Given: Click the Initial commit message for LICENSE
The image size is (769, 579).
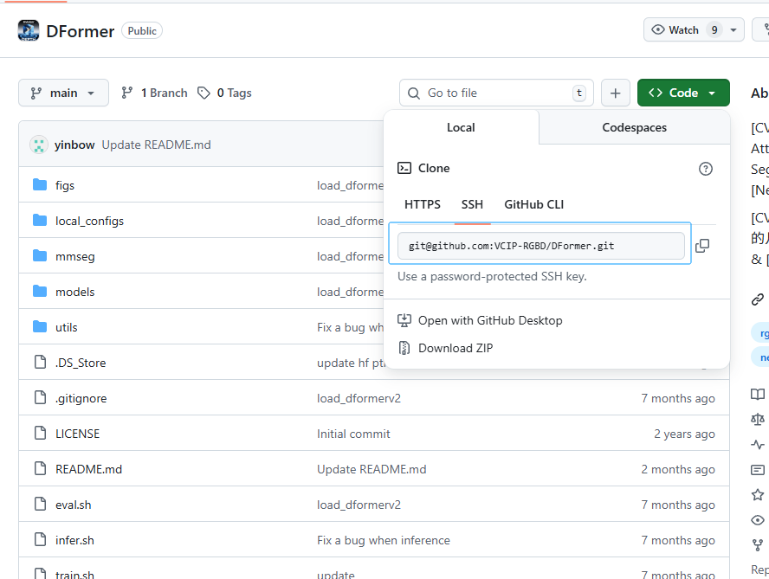Looking at the screenshot, I should click(353, 434).
